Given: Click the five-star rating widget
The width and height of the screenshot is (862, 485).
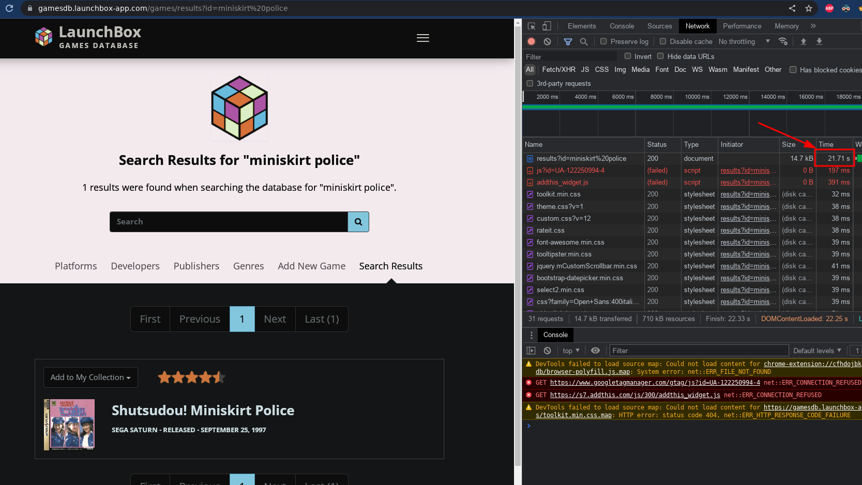Looking at the screenshot, I should [192, 377].
